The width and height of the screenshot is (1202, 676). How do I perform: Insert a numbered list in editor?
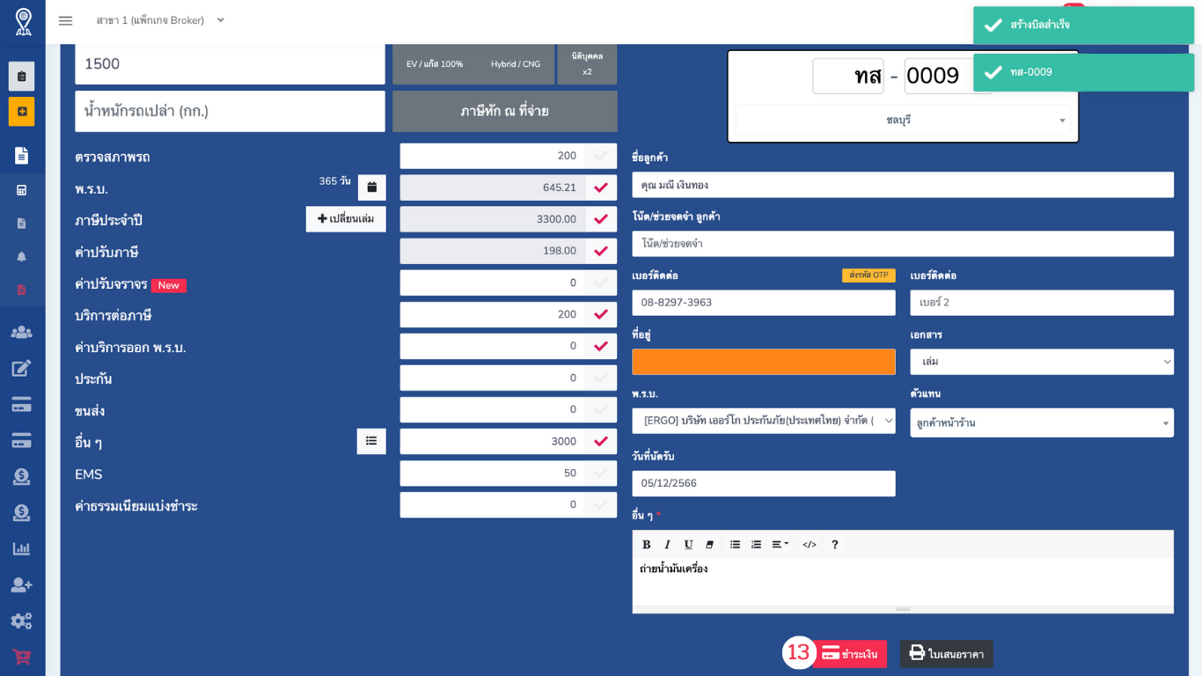click(756, 545)
